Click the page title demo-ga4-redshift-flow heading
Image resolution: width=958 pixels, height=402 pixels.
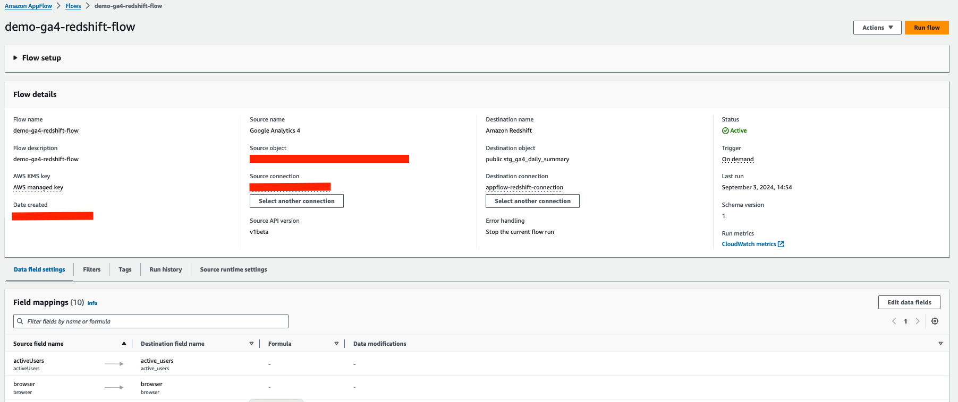pos(70,27)
